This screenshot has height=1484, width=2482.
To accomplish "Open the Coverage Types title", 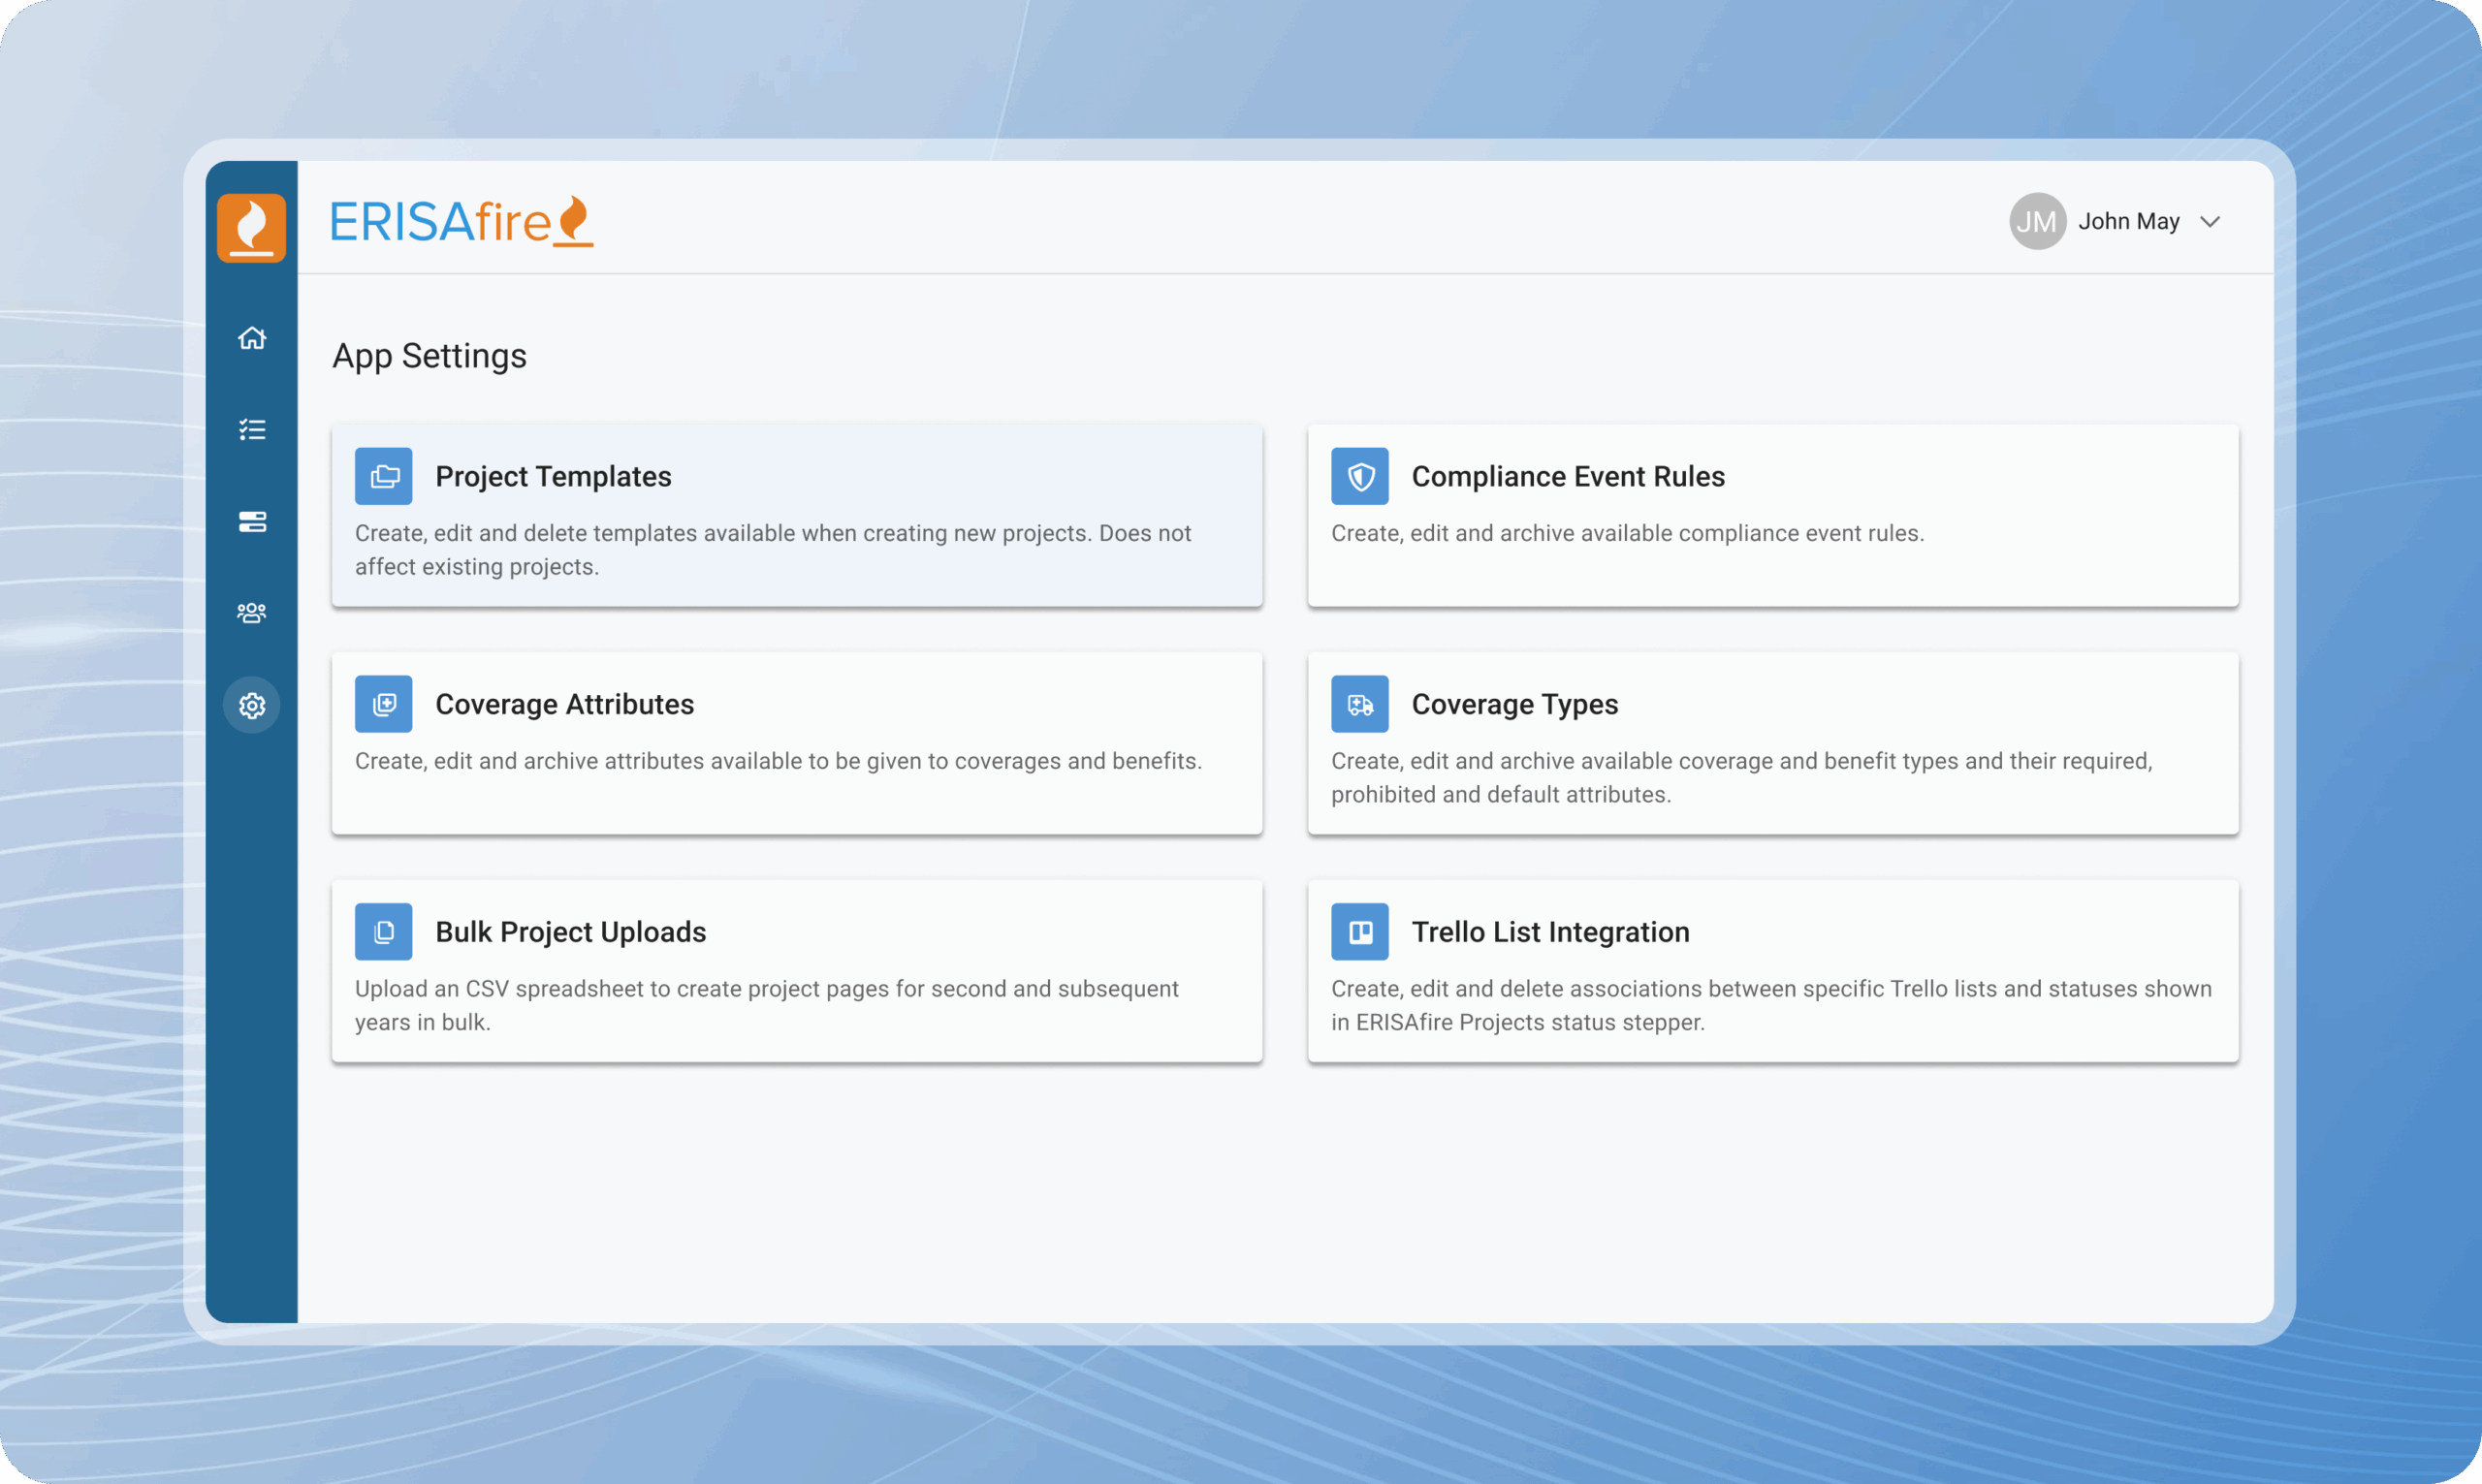I will [x=1514, y=704].
